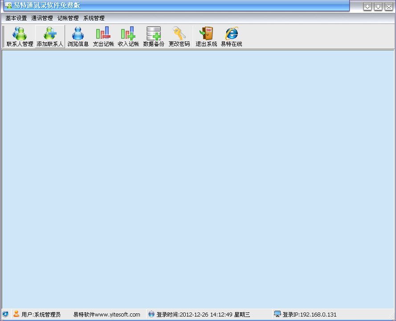Open 联系人管理 contact management from toolbar

[20, 37]
